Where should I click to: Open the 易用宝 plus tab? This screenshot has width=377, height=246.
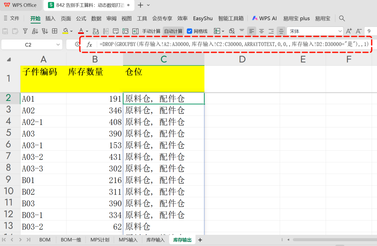pyautogui.click(x=296, y=18)
